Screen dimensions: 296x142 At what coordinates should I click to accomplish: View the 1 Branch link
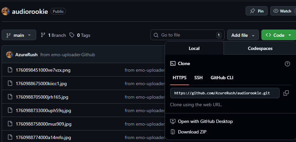click(x=53, y=35)
